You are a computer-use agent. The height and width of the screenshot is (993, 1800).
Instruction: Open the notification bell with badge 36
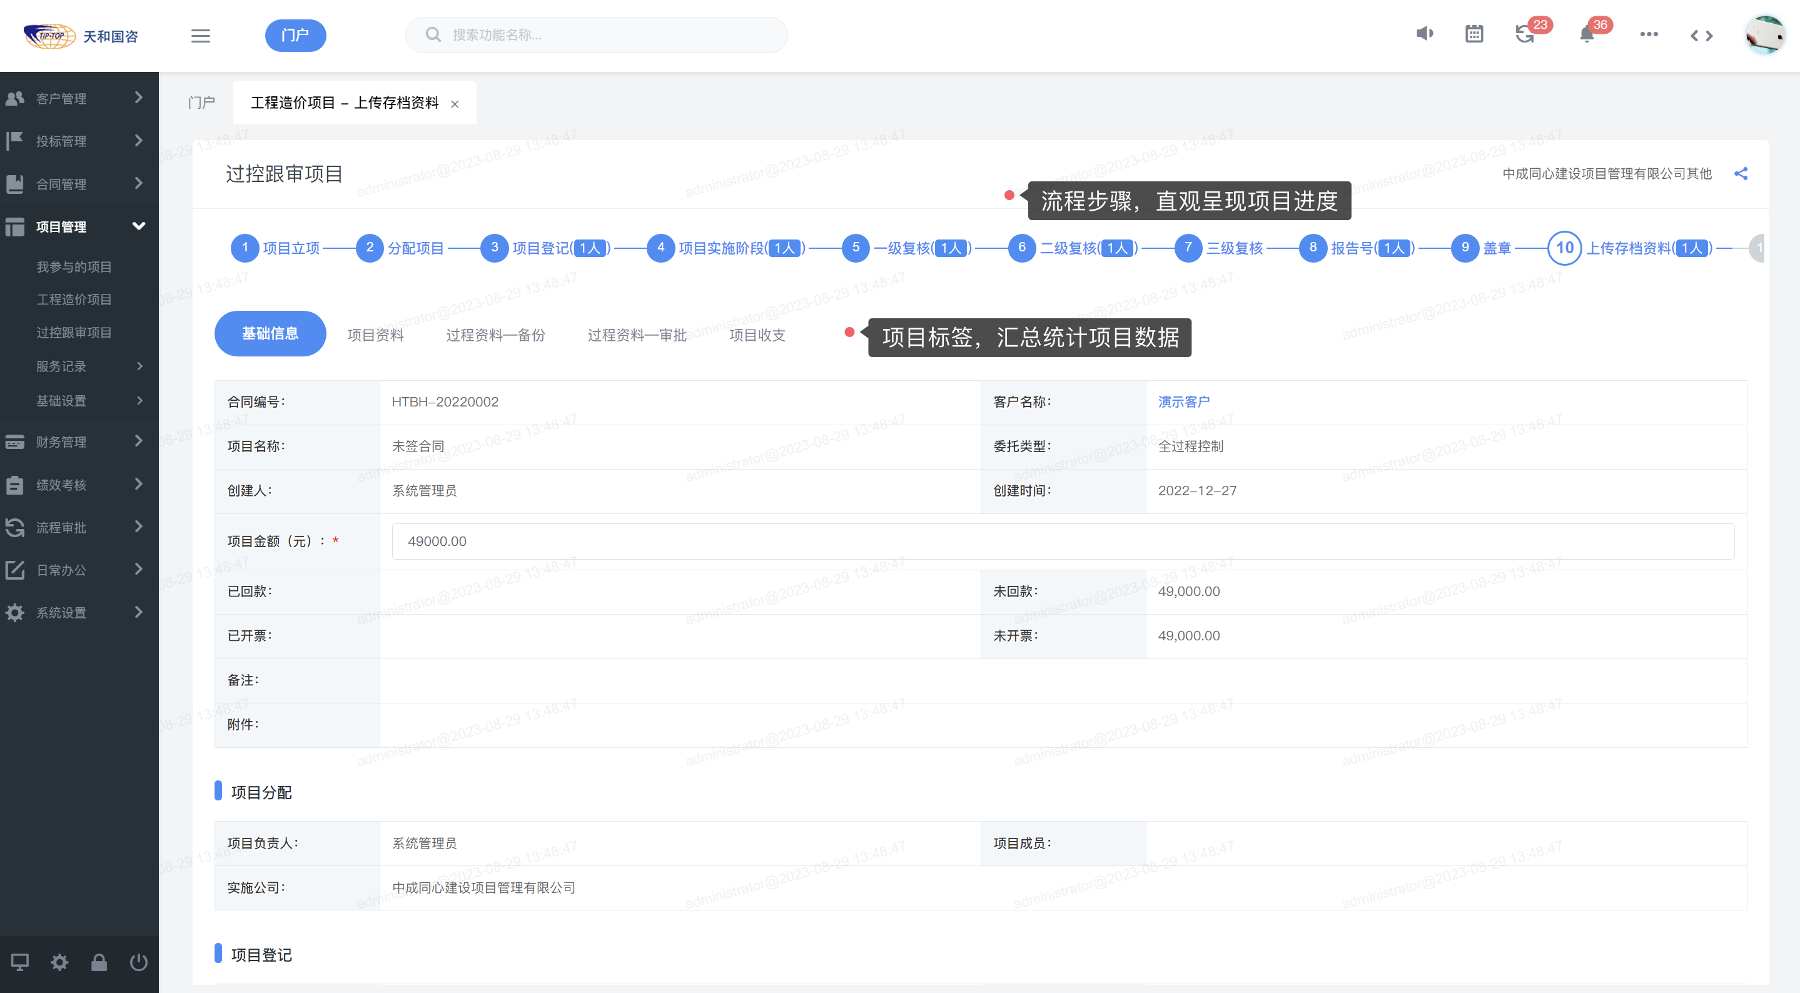(1586, 34)
